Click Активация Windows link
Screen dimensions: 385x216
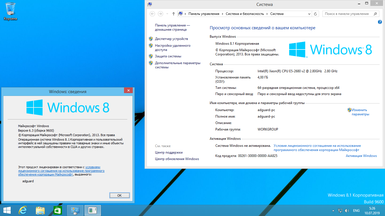coord(361,156)
